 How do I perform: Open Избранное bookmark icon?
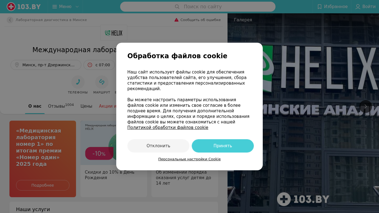click(x=320, y=7)
